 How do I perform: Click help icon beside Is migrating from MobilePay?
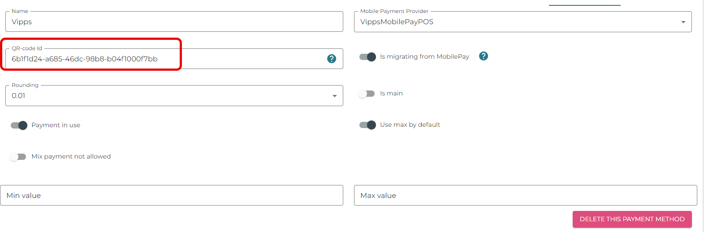click(x=483, y=56)
